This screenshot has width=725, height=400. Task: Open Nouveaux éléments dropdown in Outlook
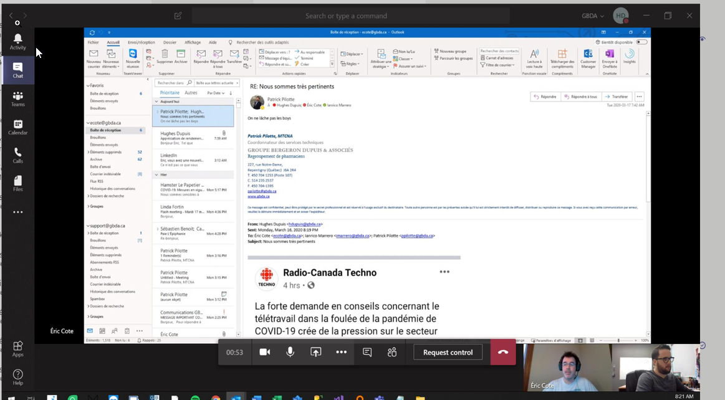pyautogui.click(x=111, y=59)
